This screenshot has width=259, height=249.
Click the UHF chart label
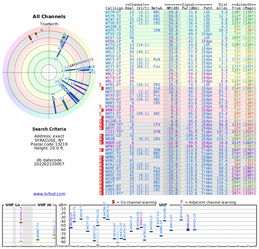point(163,205)
